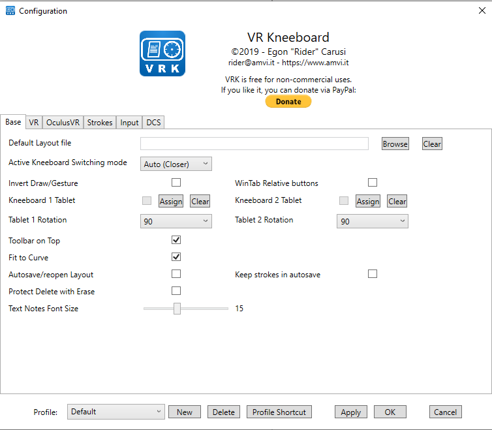The height and width of the screenshot is (430, 492).
Task: Click the yellow PayPal Donate button
Action: click(288, 101)
